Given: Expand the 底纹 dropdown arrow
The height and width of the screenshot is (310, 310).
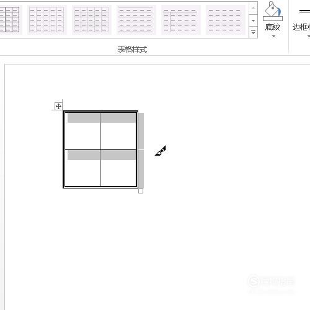Looking at the screenshot, I should pyautogui.click(x=273, y=37).
